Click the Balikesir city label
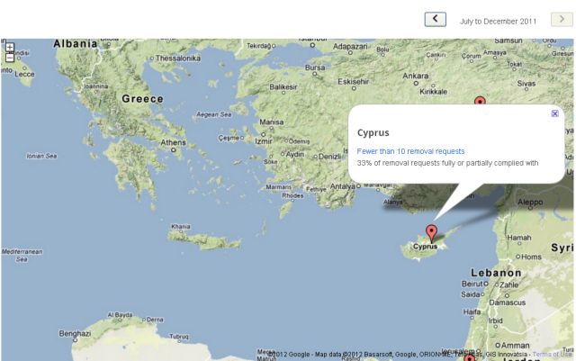This screenshot has height=361, width=576. (x=283, y=87)
